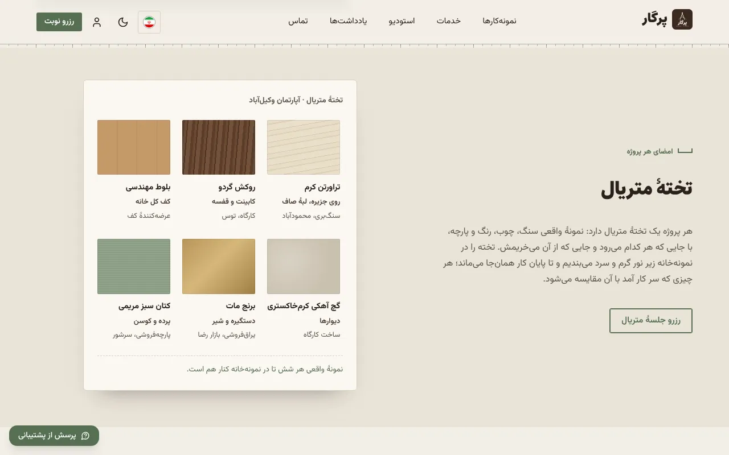Select the تراورتن کرم material swatch
The image size is (729, 455).
(304, 147)
